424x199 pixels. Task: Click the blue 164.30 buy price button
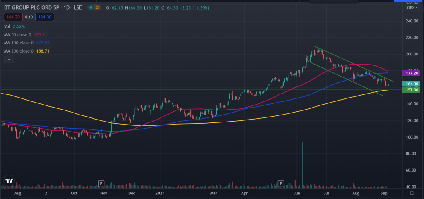pyautogui.click(x=45, y=17)
